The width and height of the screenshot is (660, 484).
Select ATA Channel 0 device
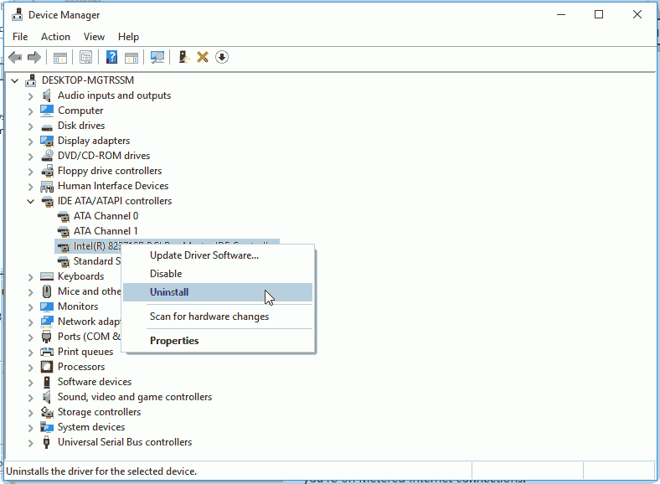click(x=106, y=216)
